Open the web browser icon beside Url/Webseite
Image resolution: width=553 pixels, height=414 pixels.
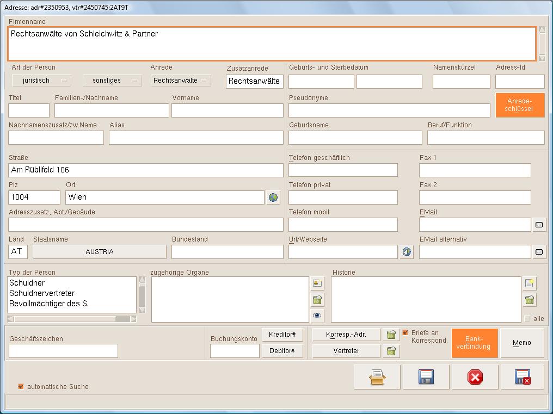click(407, 252)
